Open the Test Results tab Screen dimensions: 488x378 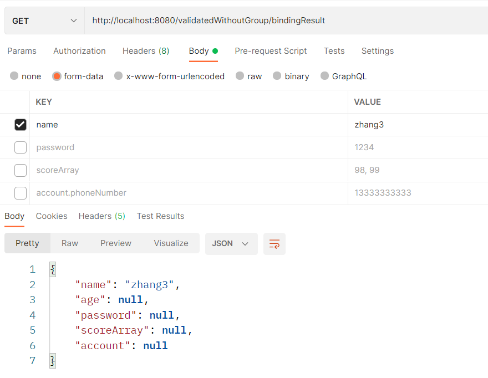161,216
